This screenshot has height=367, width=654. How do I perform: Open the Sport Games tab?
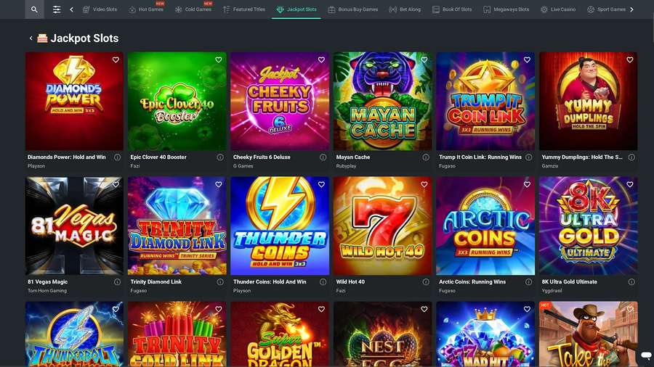point(606,9)
